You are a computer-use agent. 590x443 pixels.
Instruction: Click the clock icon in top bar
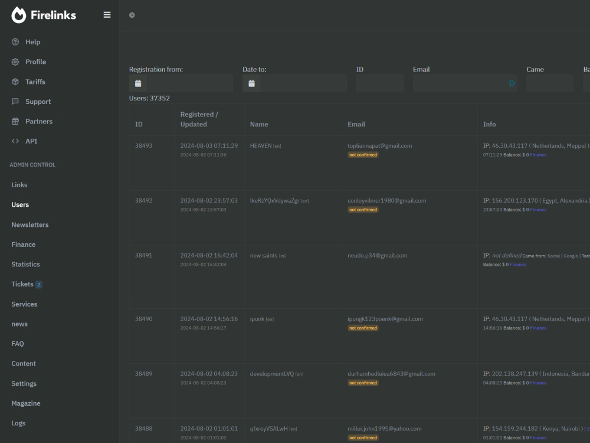[132, 15]
